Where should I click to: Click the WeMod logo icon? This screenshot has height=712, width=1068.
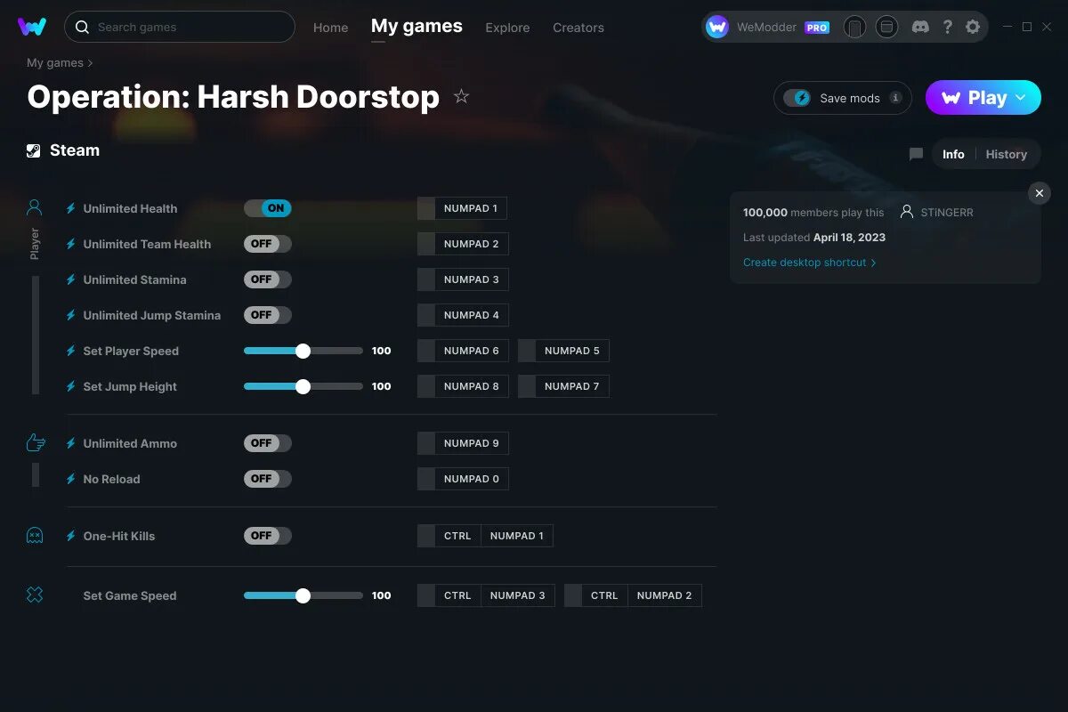click(x=32, y=27)
